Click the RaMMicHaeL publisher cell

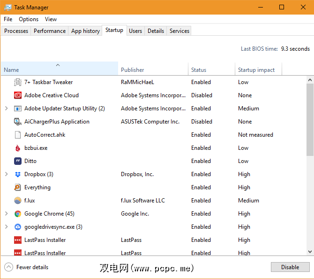(137, 82)
